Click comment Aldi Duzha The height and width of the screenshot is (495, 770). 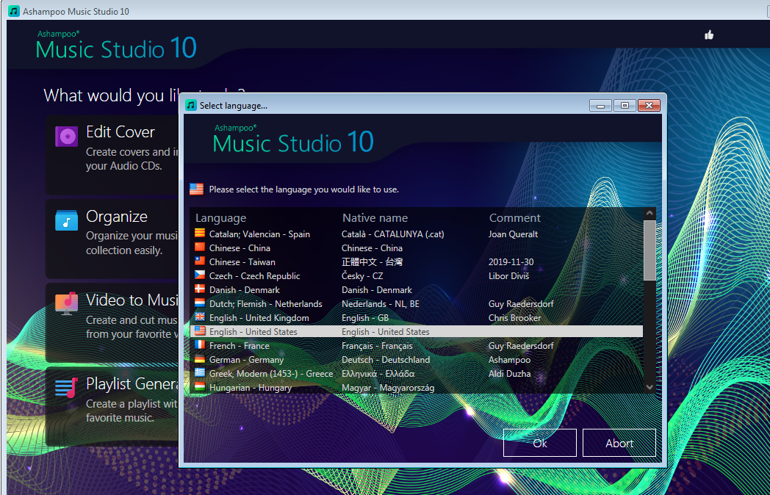coord(510,374)
